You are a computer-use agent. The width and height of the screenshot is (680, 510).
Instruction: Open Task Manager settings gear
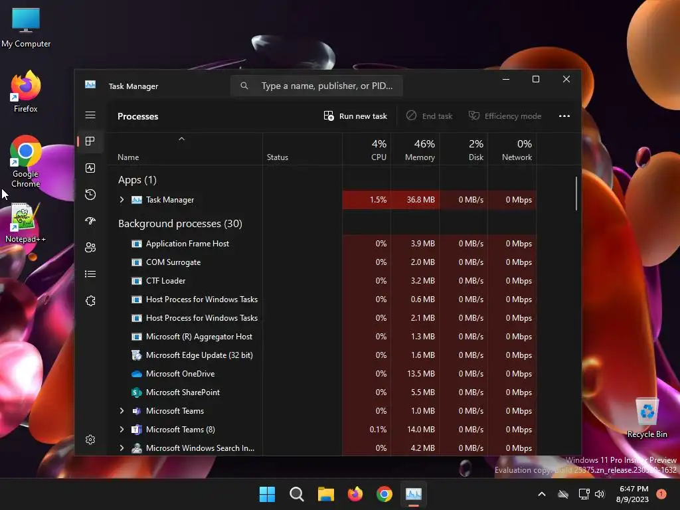[x=90, y=440]
